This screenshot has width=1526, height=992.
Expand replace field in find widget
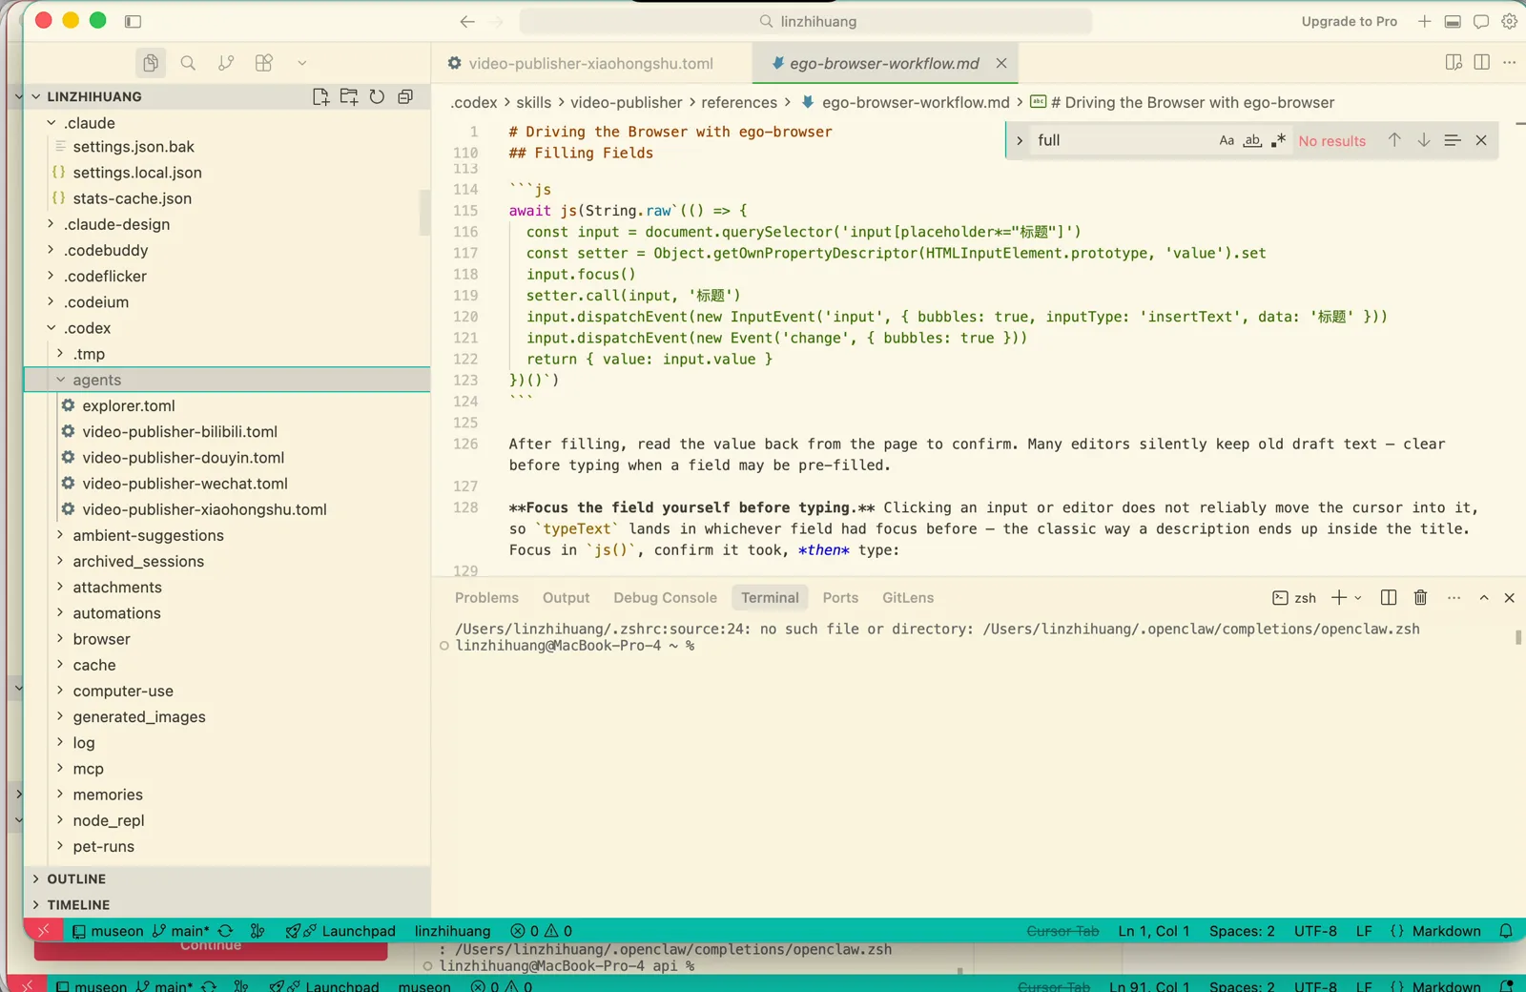(x=1019, y=140)
